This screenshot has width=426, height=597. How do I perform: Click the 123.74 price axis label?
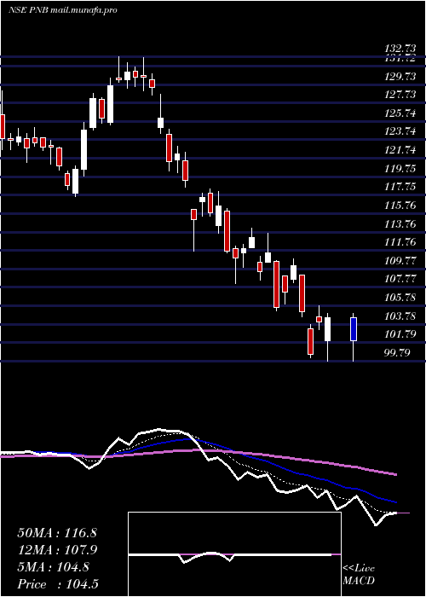(400, 131)
